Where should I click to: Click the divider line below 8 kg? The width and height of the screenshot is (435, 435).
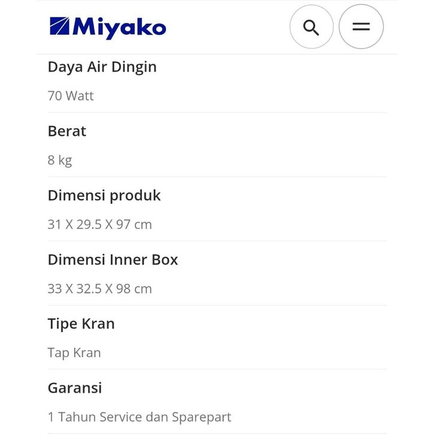coord(217,177)
